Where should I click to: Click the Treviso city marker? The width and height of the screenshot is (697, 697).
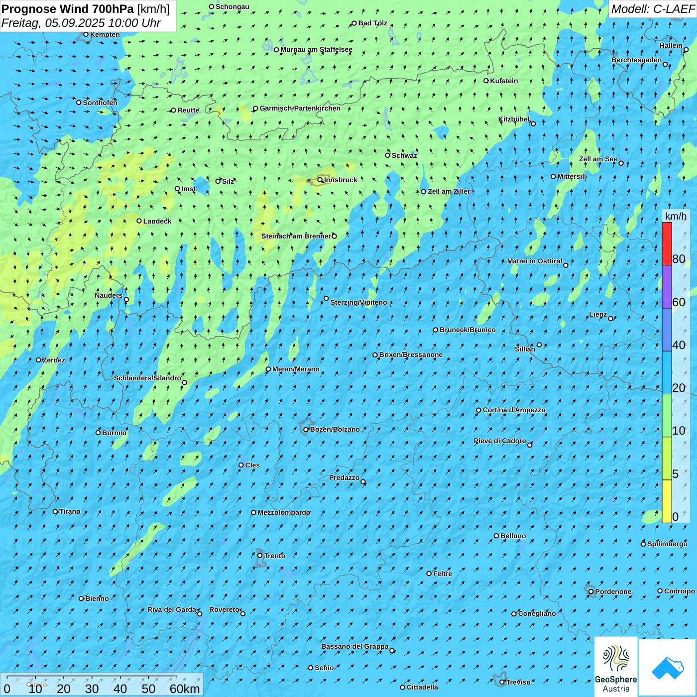(502, 682)
